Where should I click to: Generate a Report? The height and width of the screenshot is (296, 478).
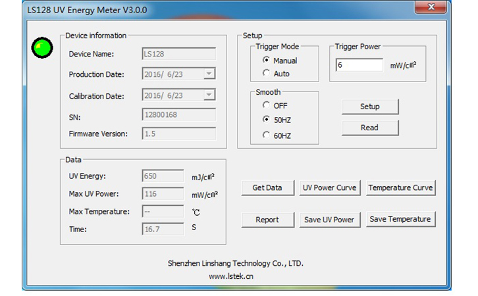point(267,220)
